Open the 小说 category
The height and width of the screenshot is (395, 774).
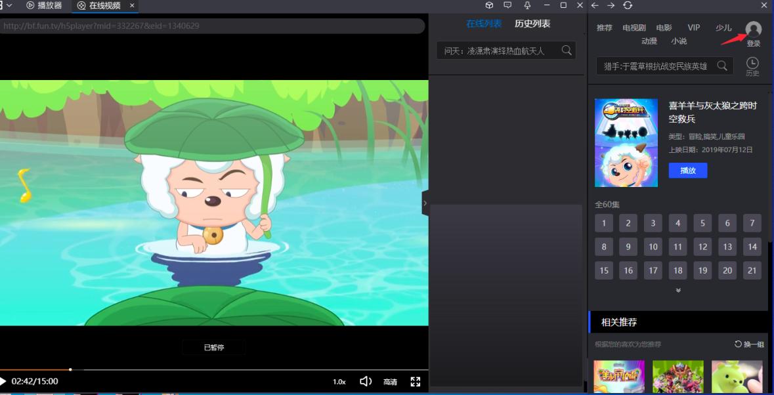click(x=679, y=41)
